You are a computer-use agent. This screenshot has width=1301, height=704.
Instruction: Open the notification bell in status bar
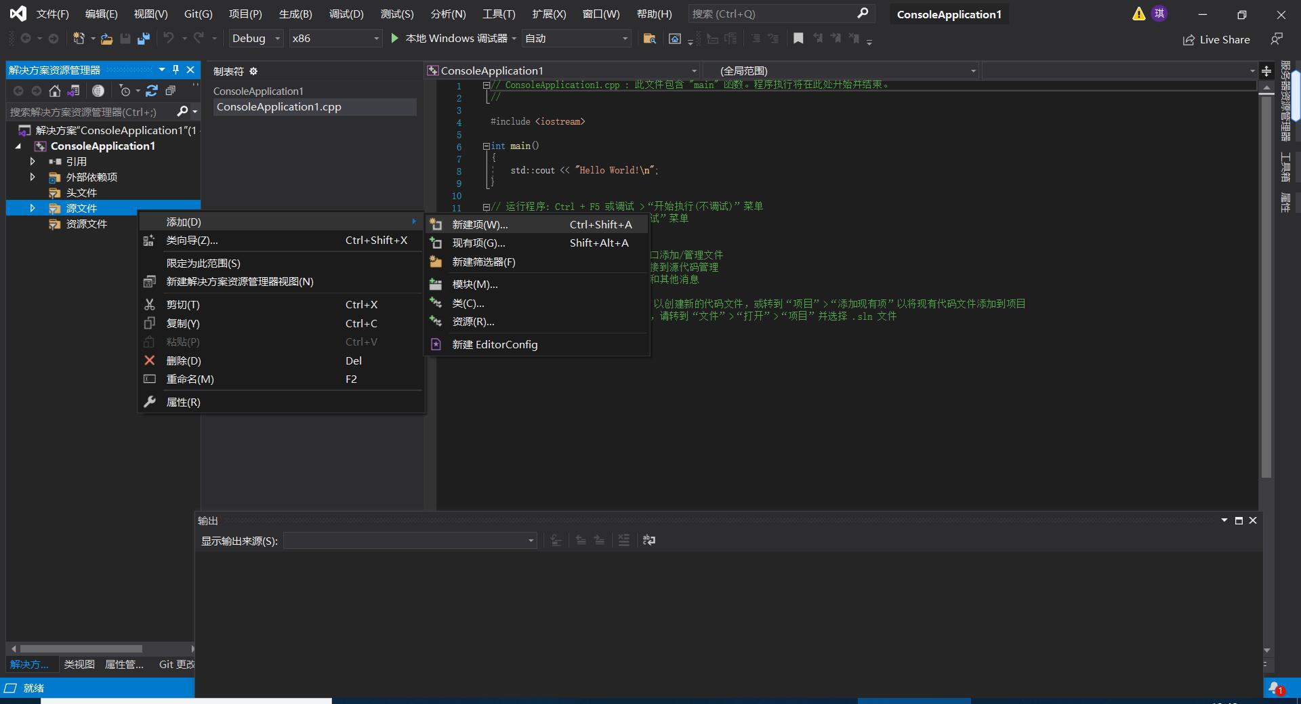(1277, 688)
